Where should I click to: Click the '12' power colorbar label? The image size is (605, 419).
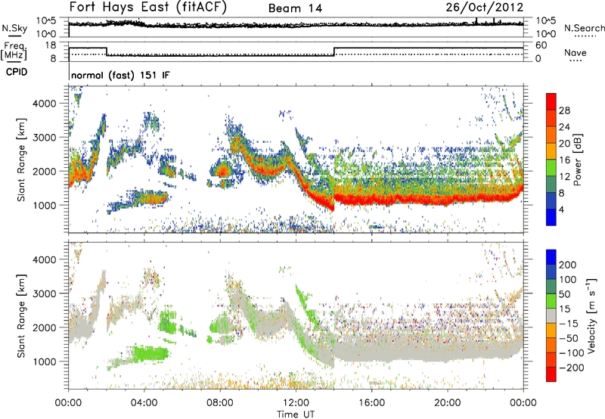(564, 177)
